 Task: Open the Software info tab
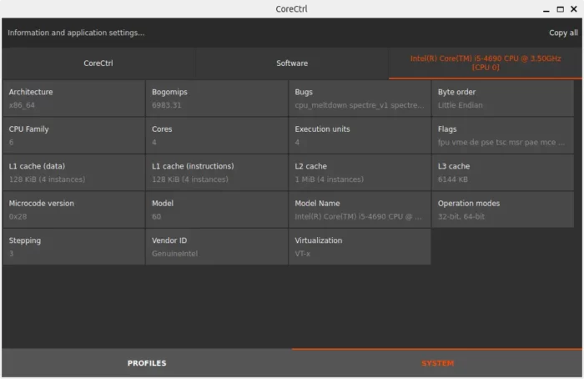tap(292, 63)
